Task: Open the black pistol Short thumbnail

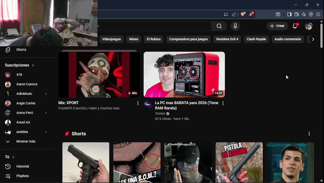Action: point(86,162)
